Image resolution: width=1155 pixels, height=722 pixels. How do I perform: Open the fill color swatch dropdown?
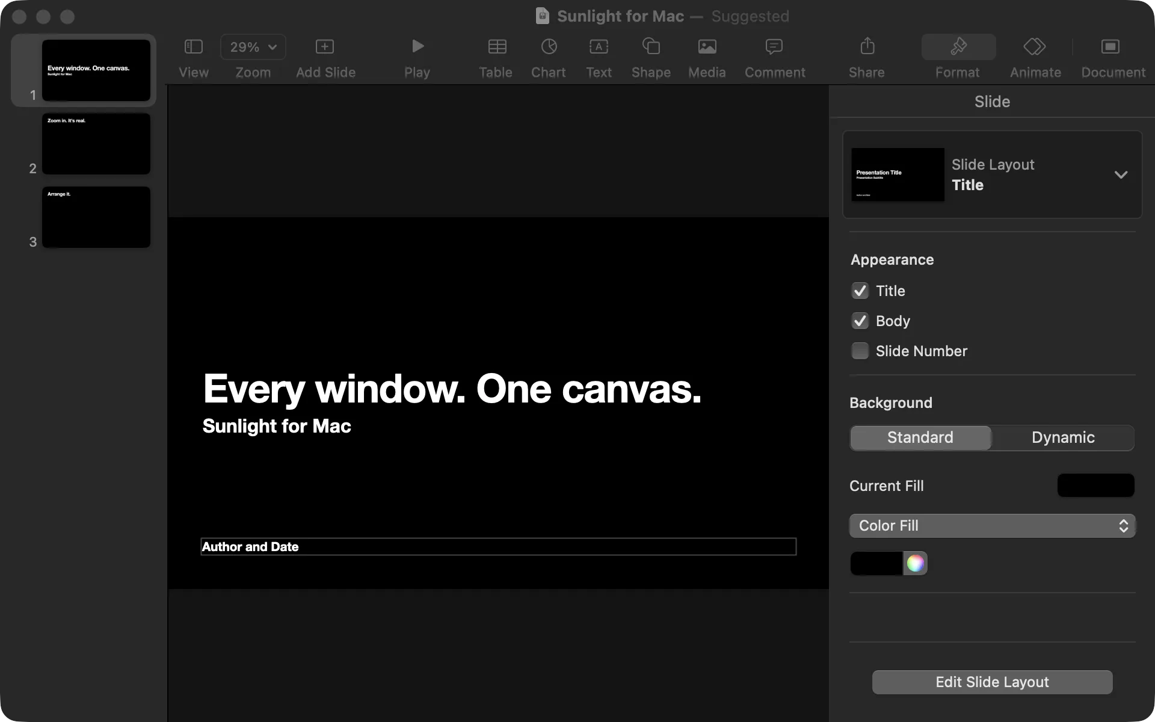tap(876, 563)
